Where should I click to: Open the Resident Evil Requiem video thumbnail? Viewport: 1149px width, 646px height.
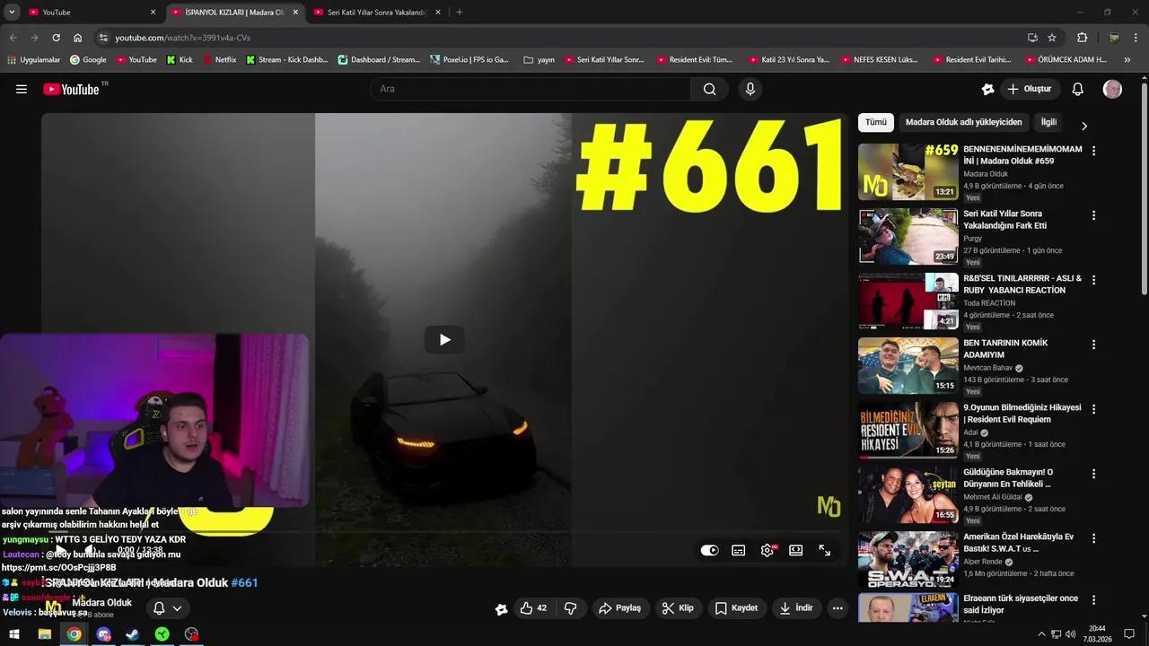pos(908,430)
